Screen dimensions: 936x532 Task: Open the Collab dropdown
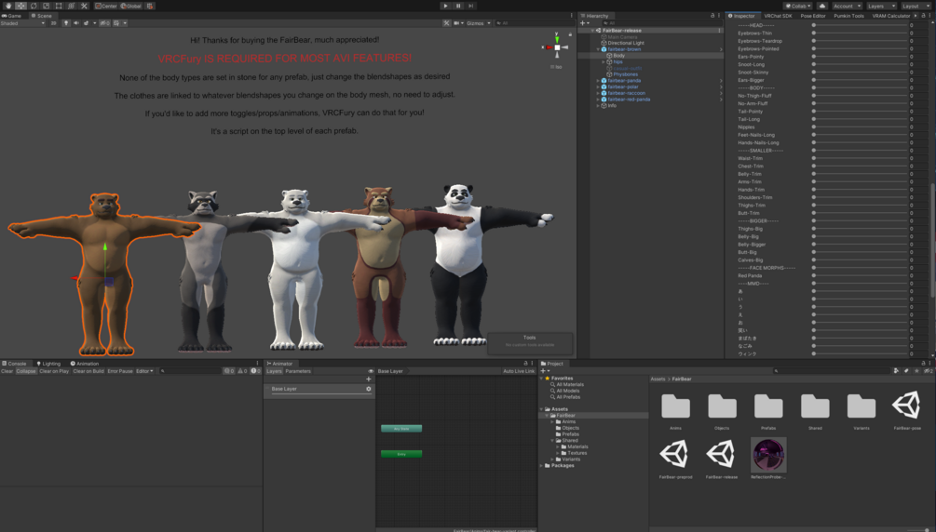[x=798, y=6]
